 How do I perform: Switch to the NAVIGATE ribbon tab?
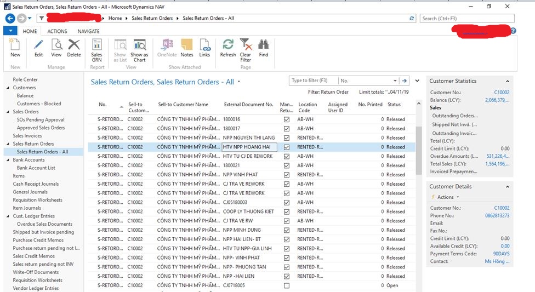pos(88,31)
